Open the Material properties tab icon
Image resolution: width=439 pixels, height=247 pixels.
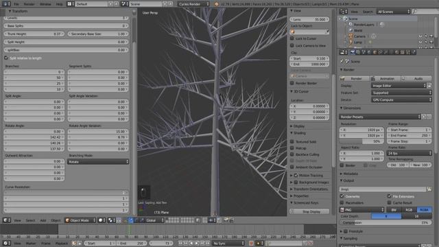[397, 52]
